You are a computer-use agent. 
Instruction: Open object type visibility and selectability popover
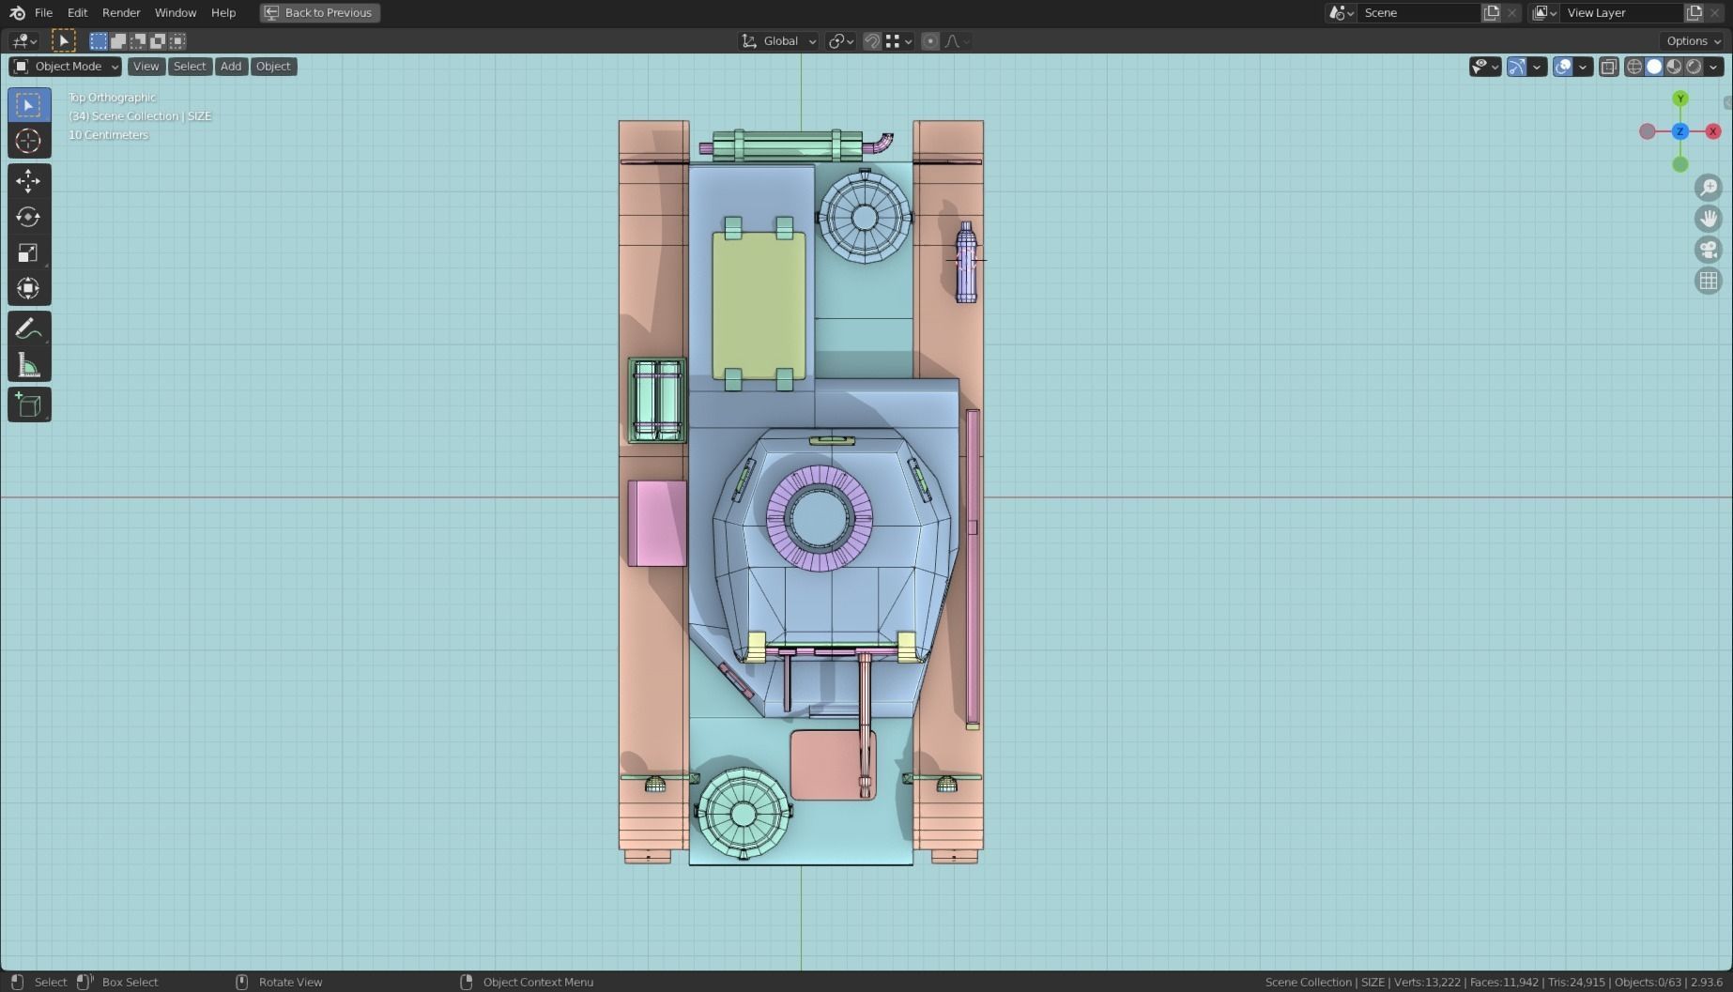point(1485,66)
